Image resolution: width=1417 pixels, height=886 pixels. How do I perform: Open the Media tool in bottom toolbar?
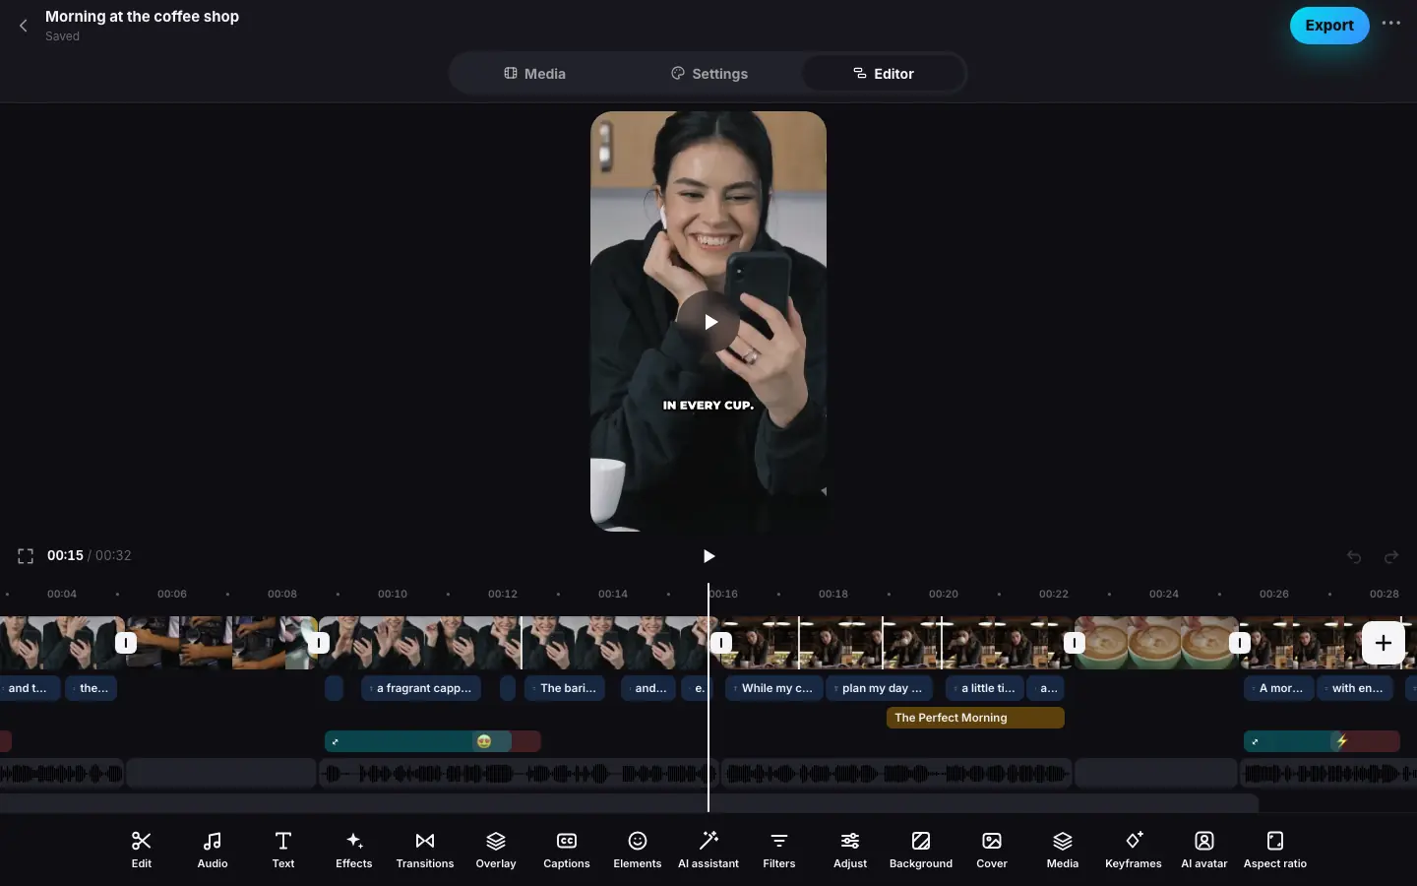1063,850
